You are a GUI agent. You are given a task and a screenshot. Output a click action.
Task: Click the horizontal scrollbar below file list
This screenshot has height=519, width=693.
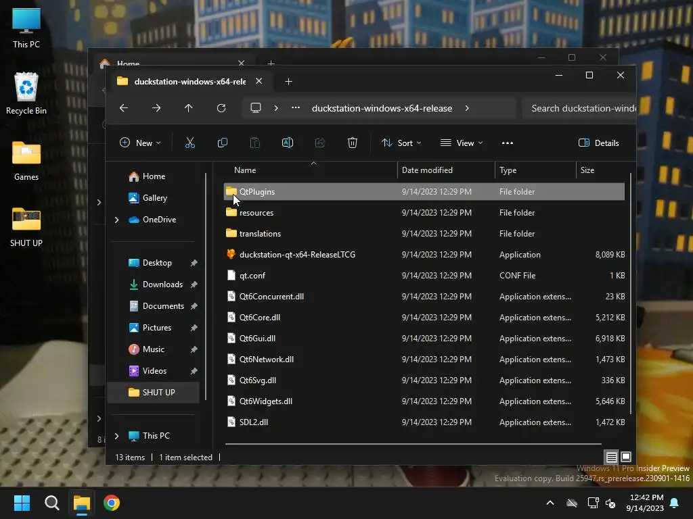413,443
